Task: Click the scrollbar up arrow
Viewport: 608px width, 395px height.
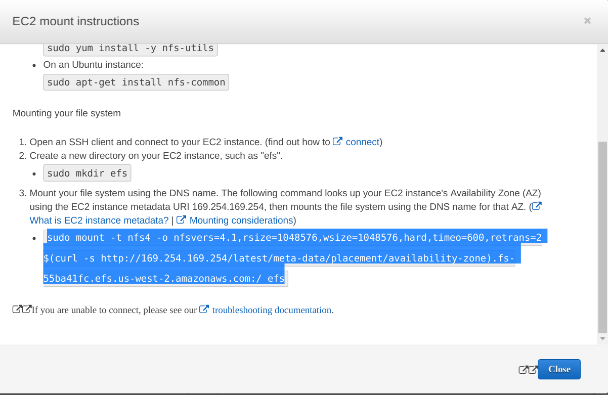Action: [x=602, y=50]
